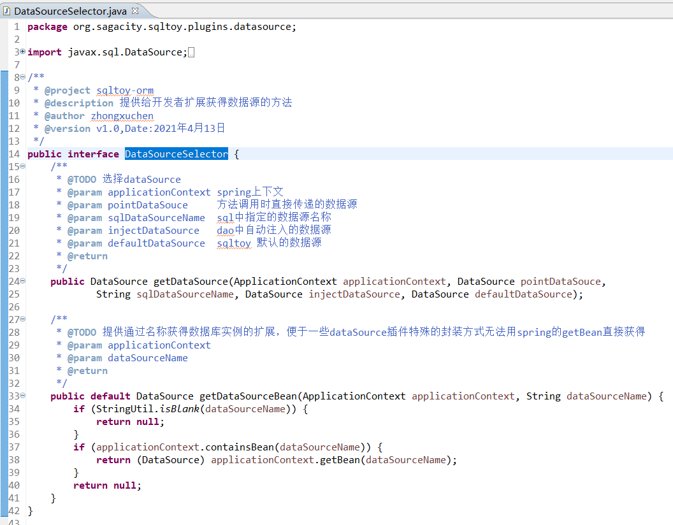Click line number 14 in the gutter
673x525 pixels.
14,154
